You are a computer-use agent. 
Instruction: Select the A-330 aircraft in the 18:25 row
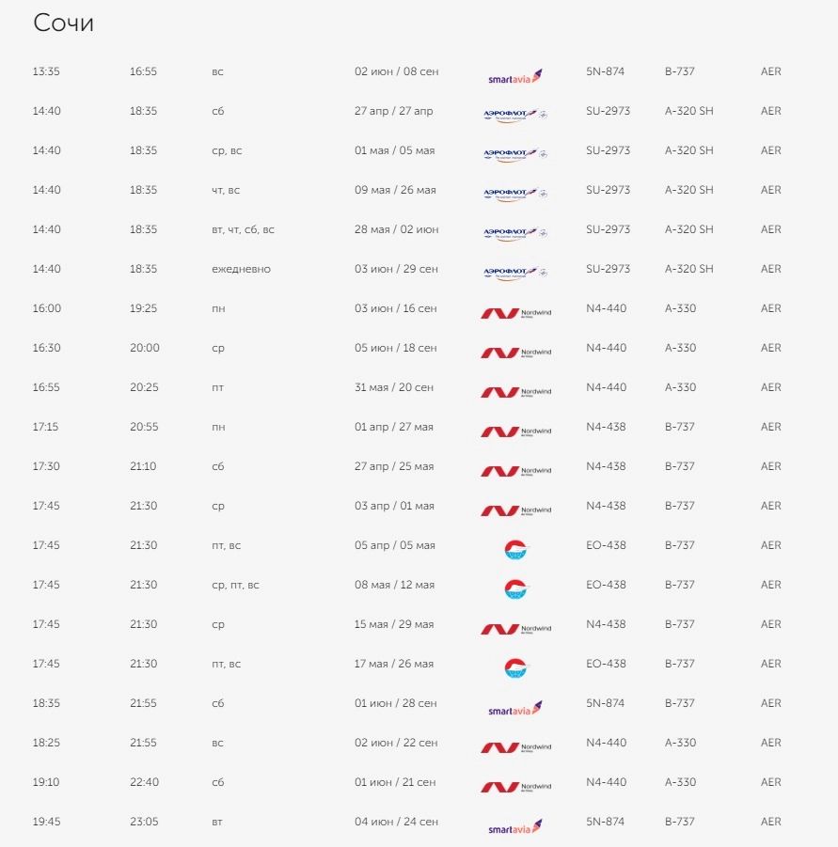(x=680, y=743)
